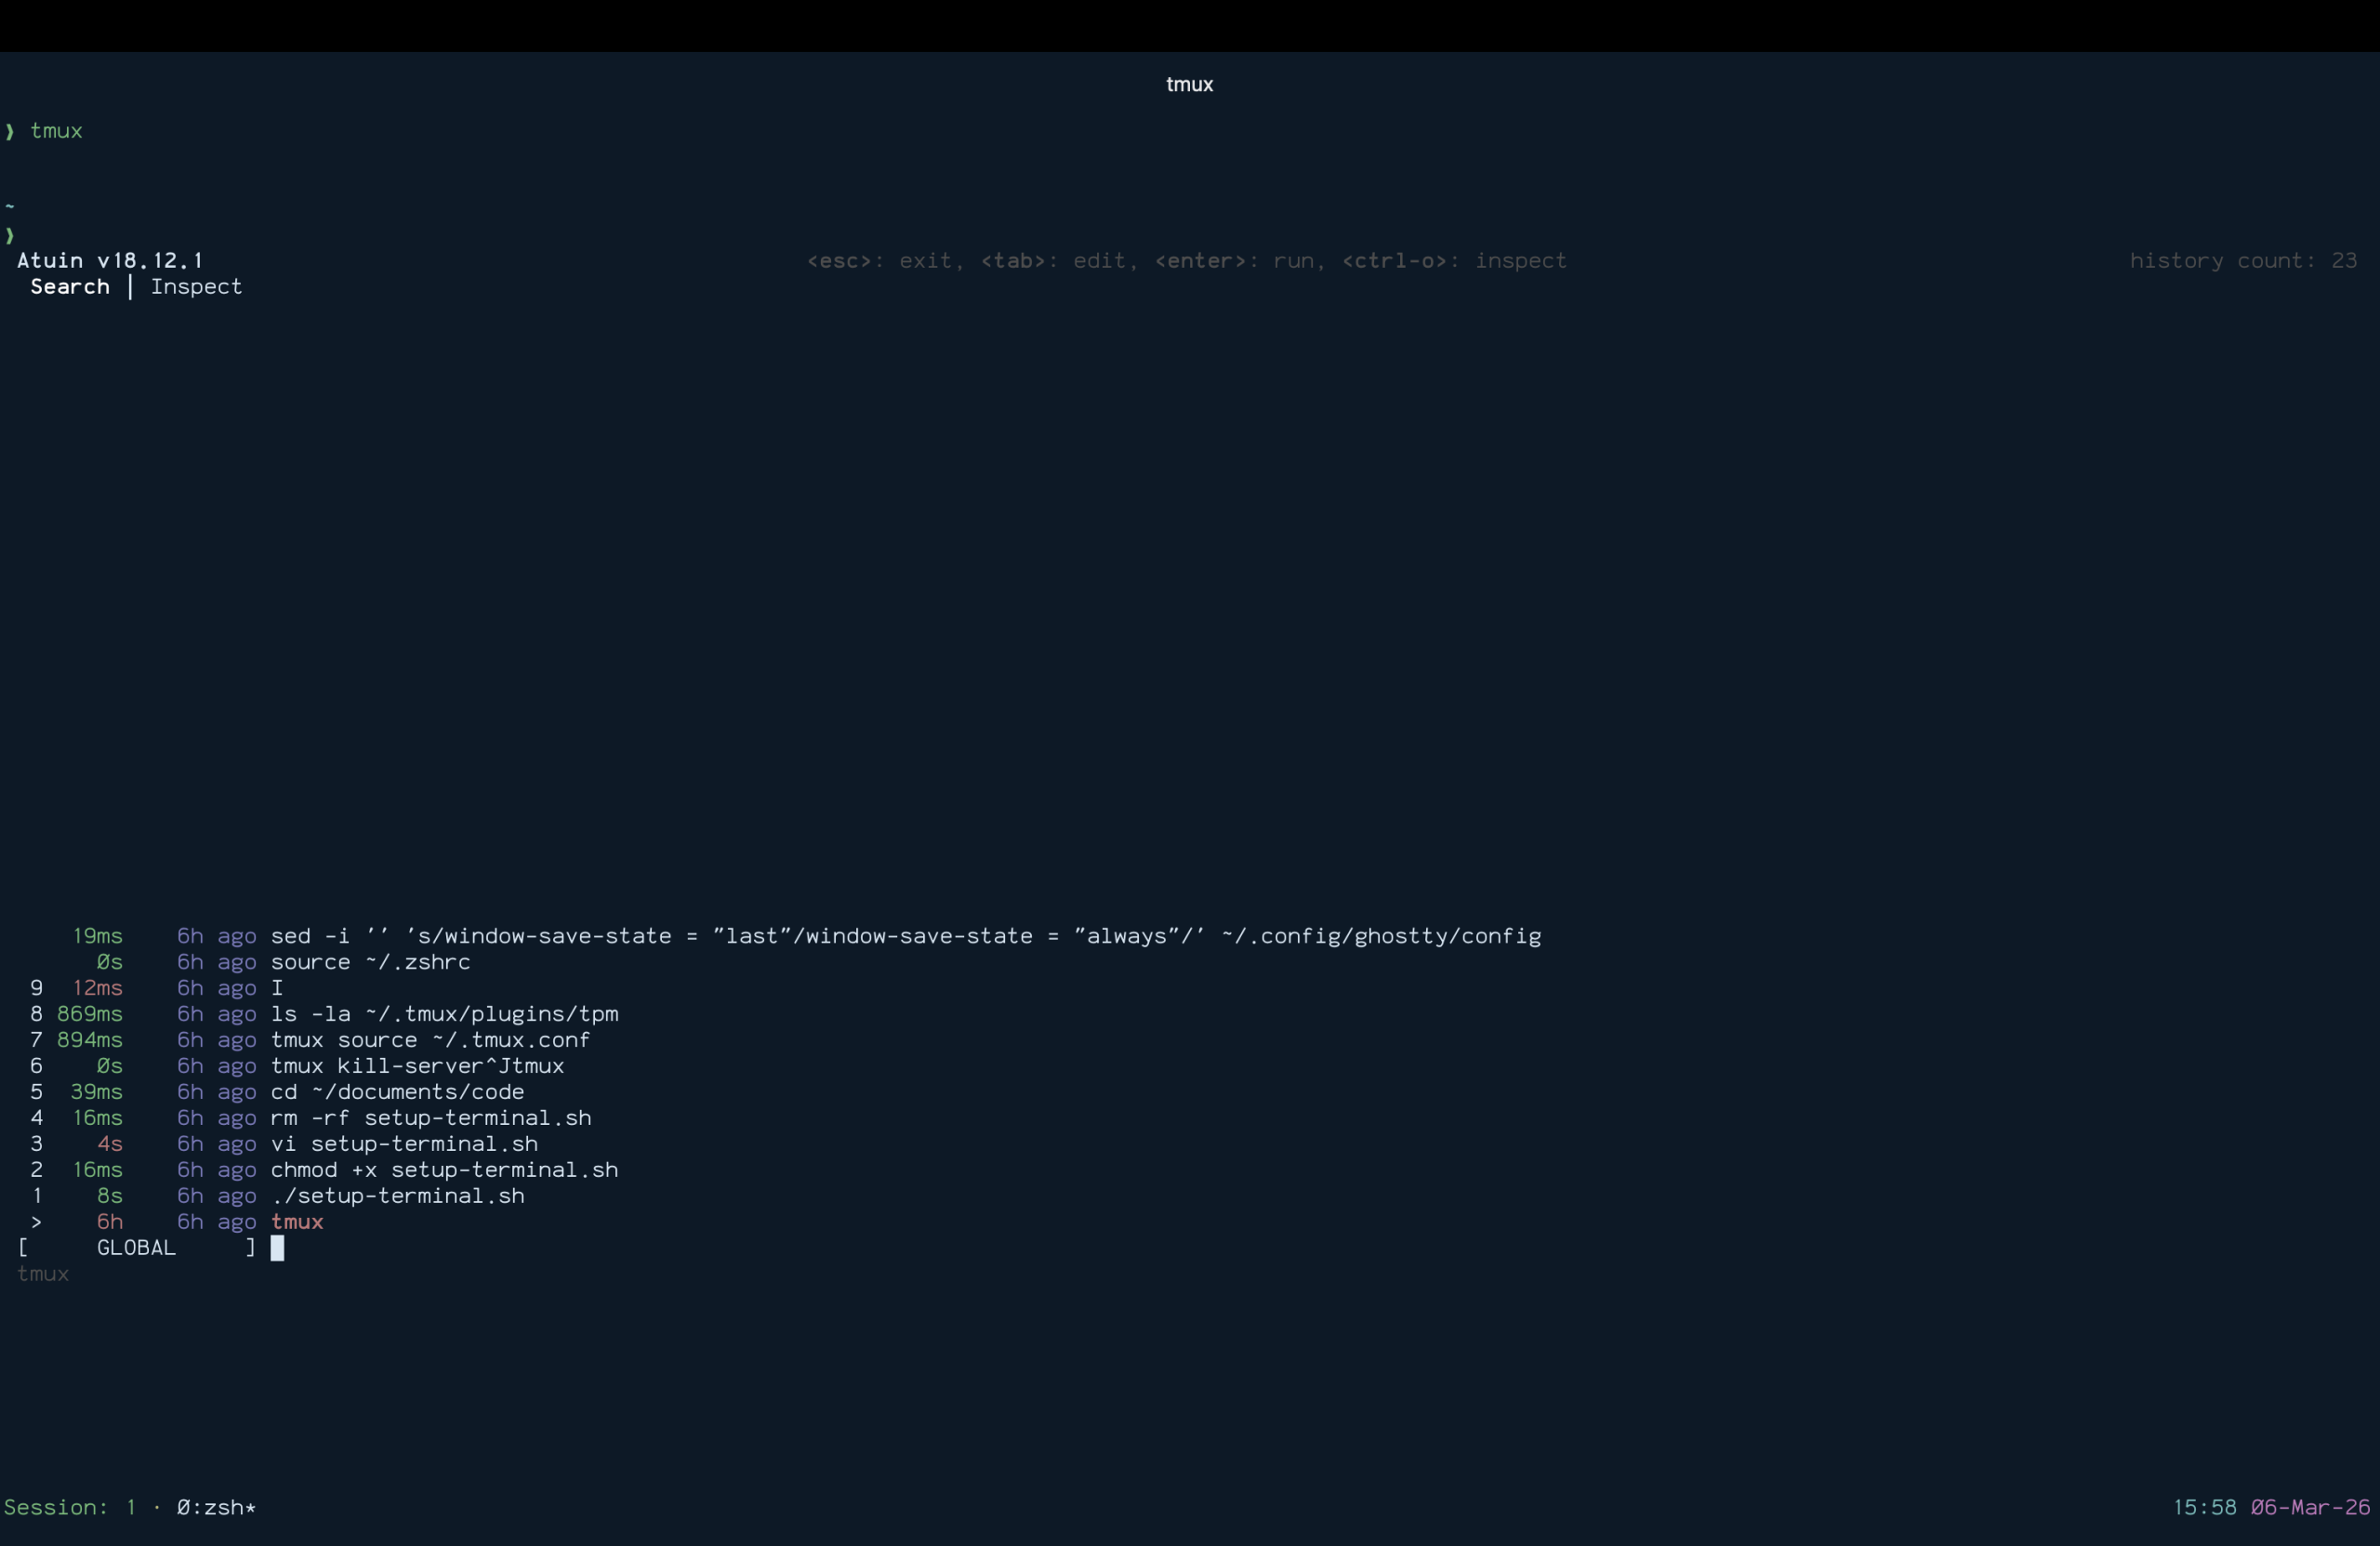Select 'ls -la ~/.tmux/plugins/tpm' entry
The height and width of the screenshot is (1546, 2380).
tap(444, 1014)
